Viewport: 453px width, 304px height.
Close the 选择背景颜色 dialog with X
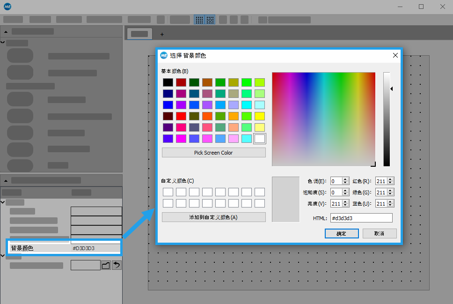[x=395, y=55]
